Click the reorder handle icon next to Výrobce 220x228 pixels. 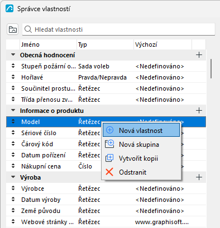coord(13,189)
